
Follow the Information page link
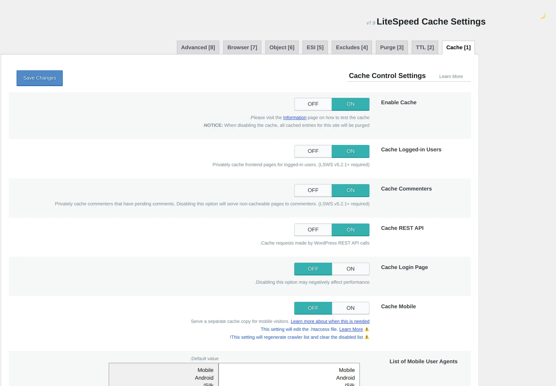[295, 118]
